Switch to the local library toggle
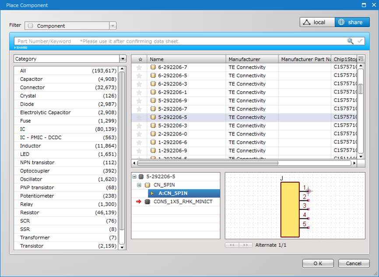The width and height of the screenshot is (379, 277). (x=317, y=22)
